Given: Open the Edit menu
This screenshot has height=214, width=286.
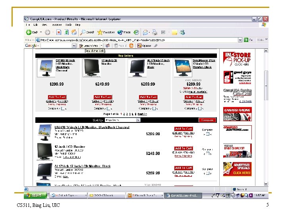Looking at the screenshot, I should (36, 25).
